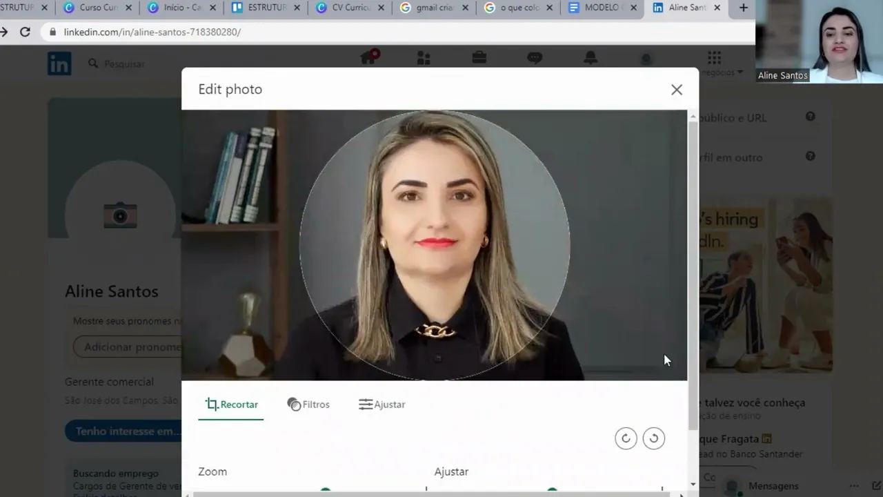Close the Aline Sant LinkedIn browser tab

point(717,8)
